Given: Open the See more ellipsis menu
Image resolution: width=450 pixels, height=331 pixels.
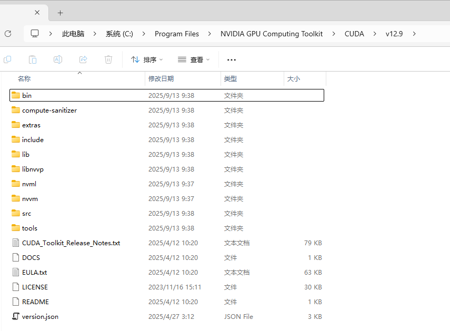Looking at the screenshot, I should point(231,60).
